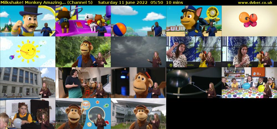277x129 pixels.
Task: Open thumbnail with 'Can you remember' quiz graphic
Action: [x=83, y=114]
